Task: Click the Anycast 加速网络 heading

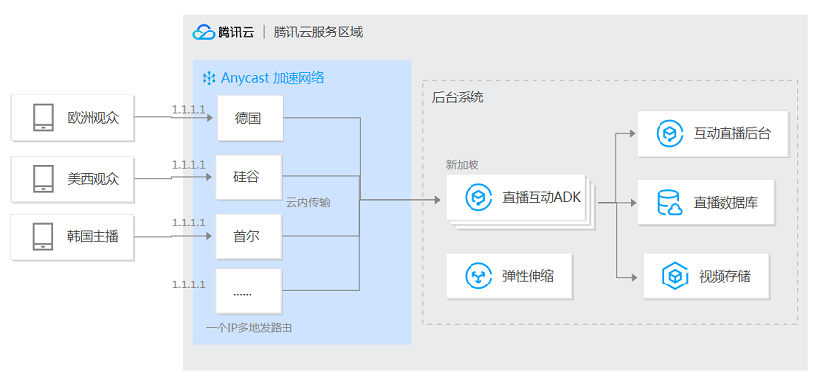Action: click(273, 78)
